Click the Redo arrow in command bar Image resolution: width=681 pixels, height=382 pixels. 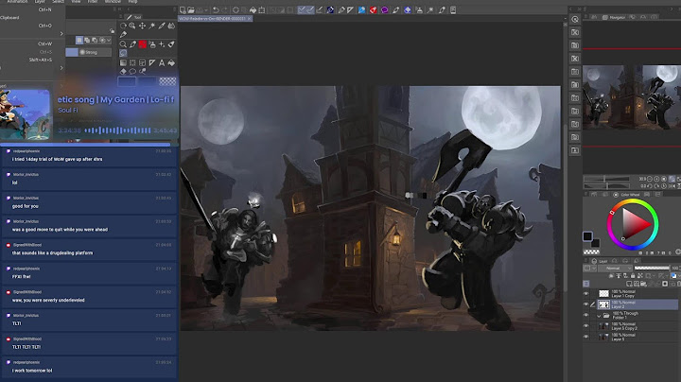point(224,10)
